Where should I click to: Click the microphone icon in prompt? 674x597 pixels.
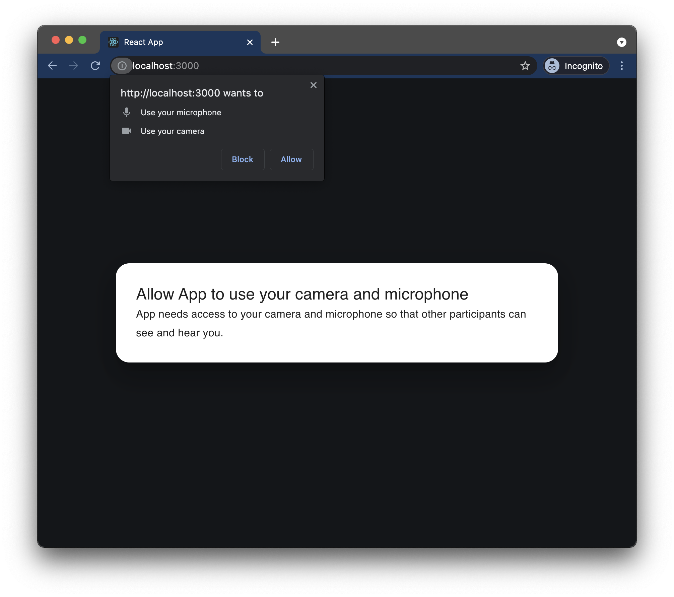click(x=126, y=112)
